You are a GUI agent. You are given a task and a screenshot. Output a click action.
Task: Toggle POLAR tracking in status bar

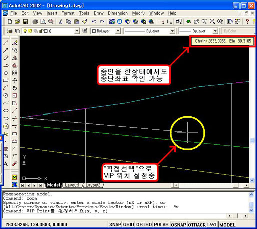point(161,224)
